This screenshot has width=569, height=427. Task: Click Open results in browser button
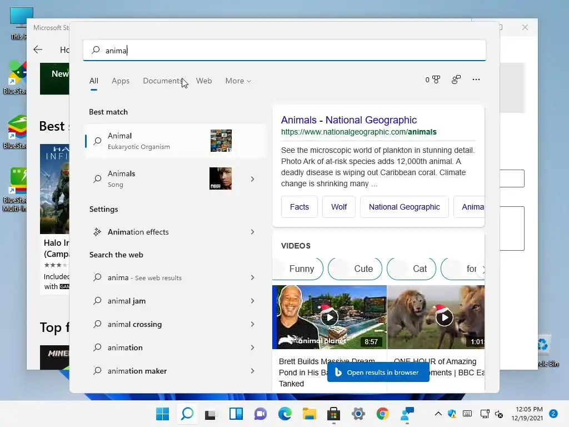378,372
